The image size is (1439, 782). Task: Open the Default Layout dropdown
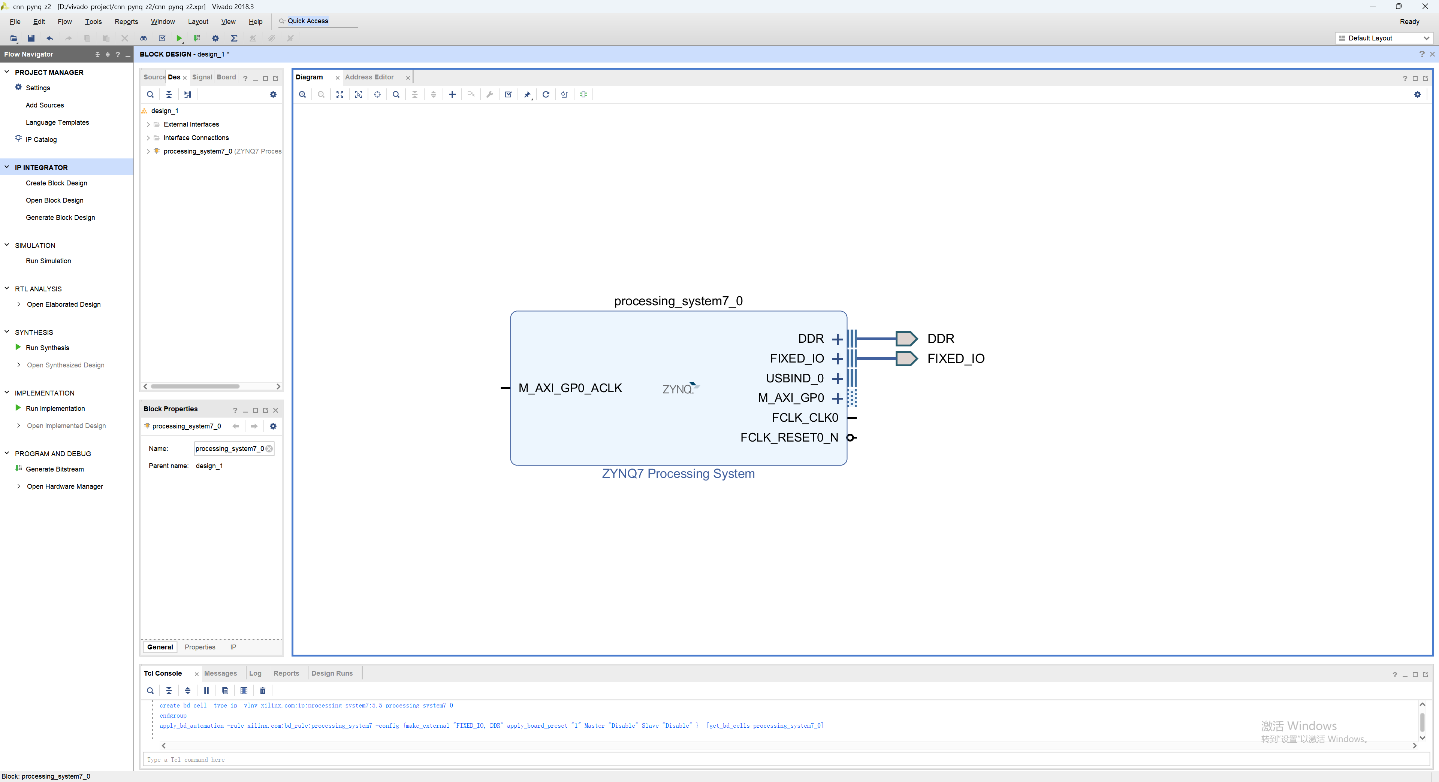tap(1384, 38)
